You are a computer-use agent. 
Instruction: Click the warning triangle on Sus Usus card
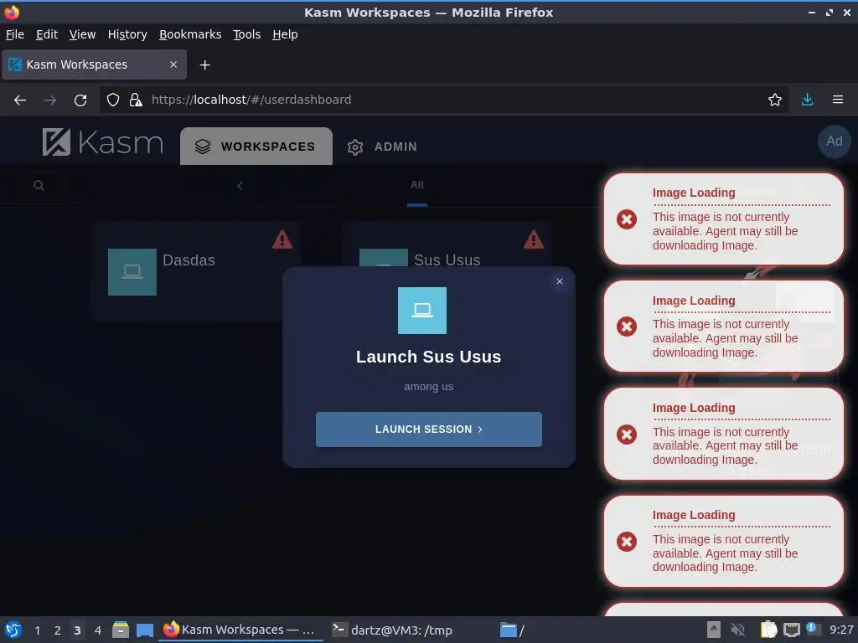533,239
